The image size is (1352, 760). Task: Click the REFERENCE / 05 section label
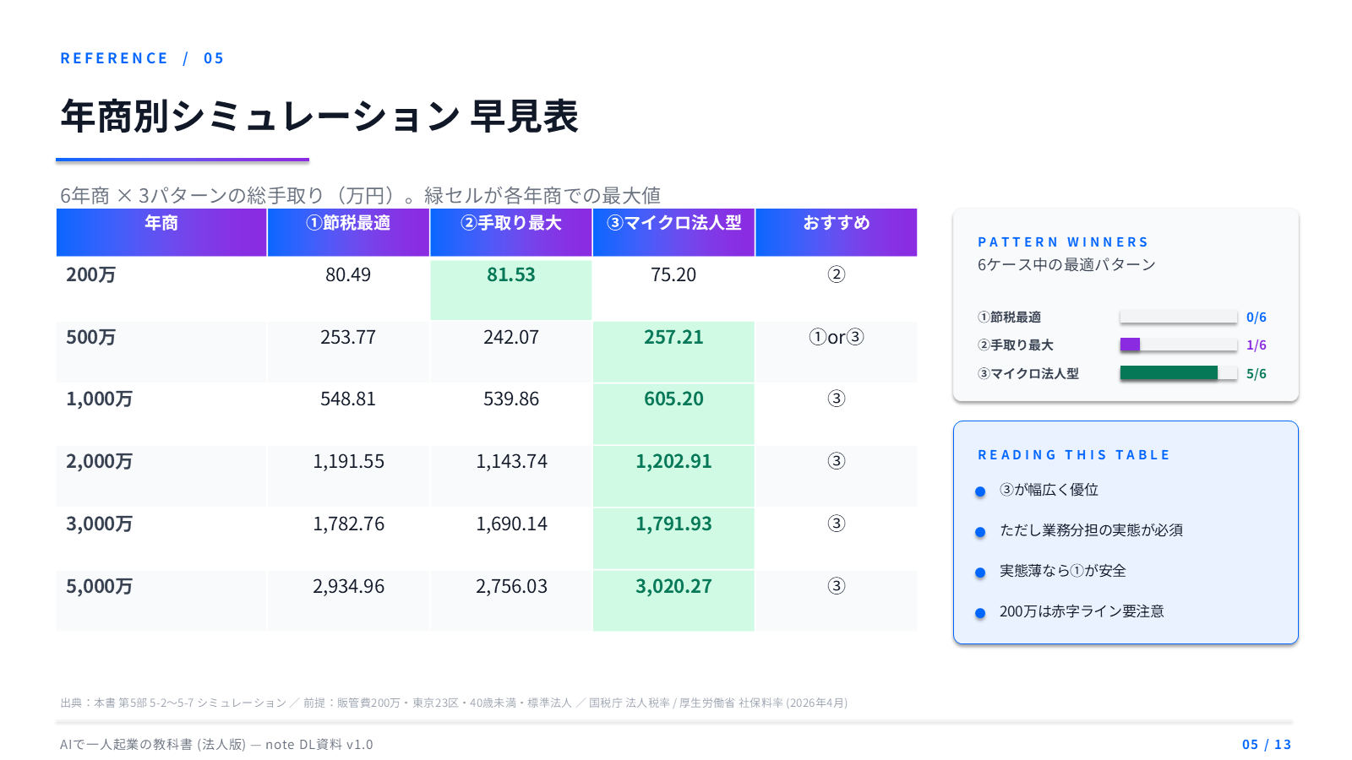pos(142,58)
